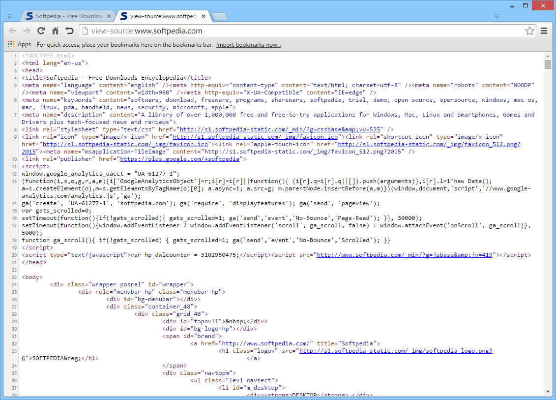This screenshot has height=400, width=556.
Task: Open a new tab with the blank tab button
Action: pyautogui.click(x=220, y=16)
